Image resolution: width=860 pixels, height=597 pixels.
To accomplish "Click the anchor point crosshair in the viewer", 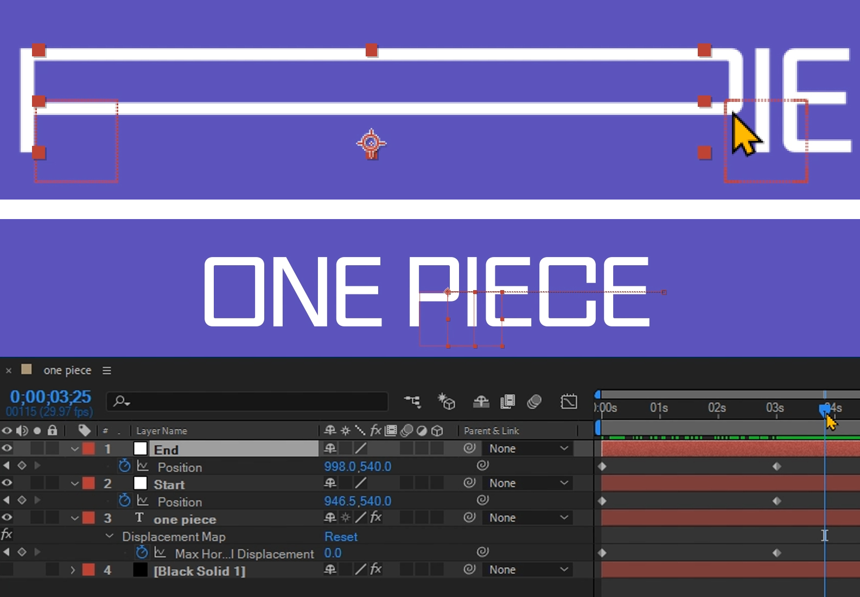I will point(371,144).
